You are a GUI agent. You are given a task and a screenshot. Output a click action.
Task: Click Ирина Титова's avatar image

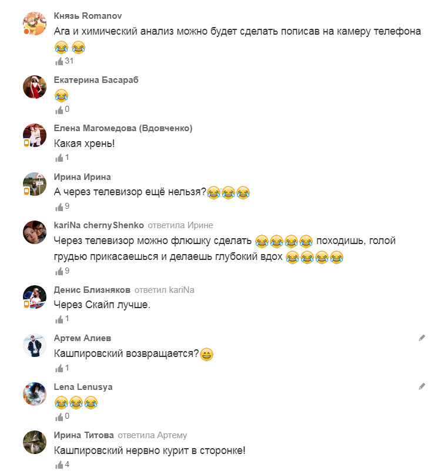click(x=35, y=442)
